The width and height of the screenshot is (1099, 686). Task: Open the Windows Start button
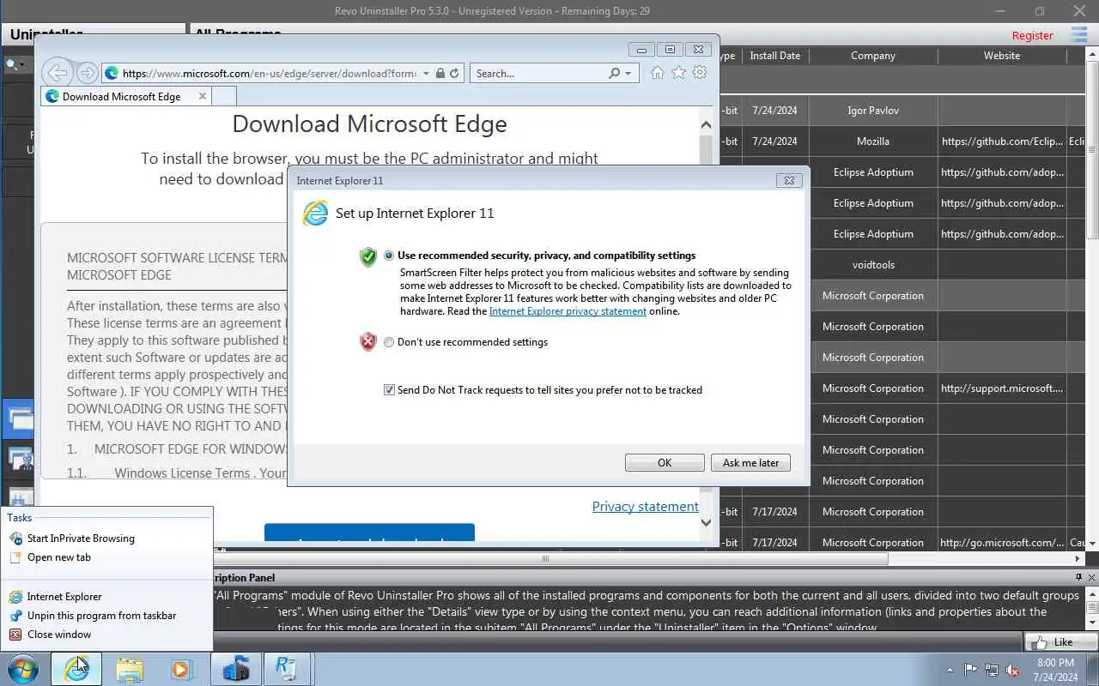coord(23,669)
